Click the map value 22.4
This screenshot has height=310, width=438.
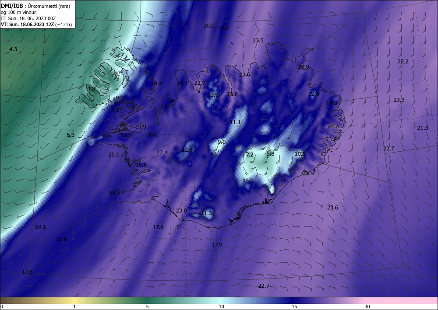162,153
